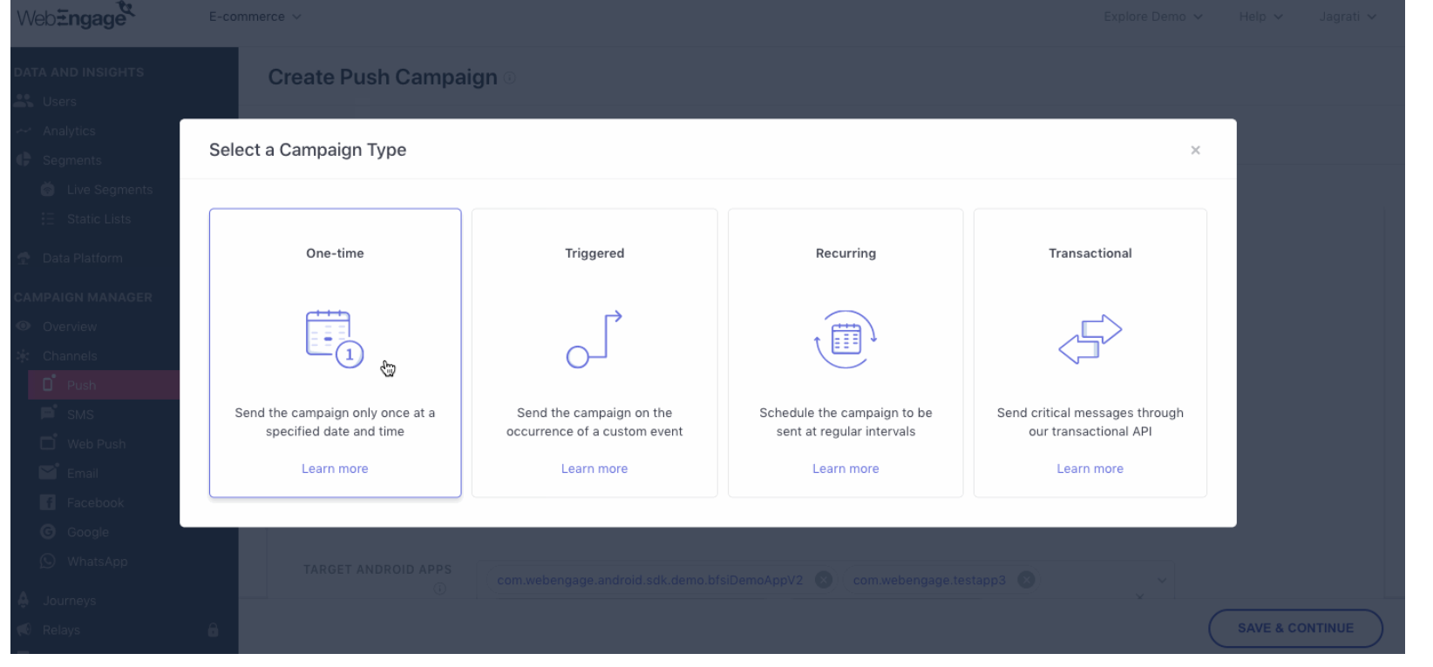Open Learn more under Recurring
1433x667 pixels.
846,468
